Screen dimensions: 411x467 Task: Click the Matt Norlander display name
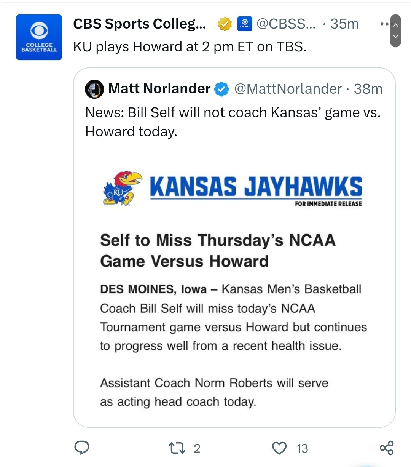click(159, 89)
